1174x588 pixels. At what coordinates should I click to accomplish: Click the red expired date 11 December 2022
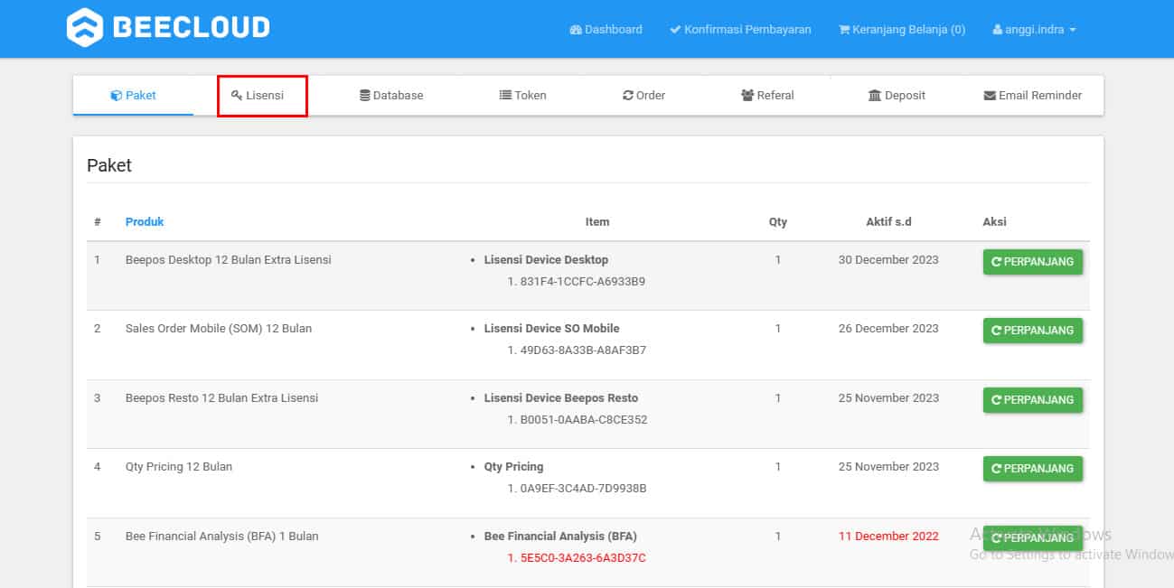point(888,536)
